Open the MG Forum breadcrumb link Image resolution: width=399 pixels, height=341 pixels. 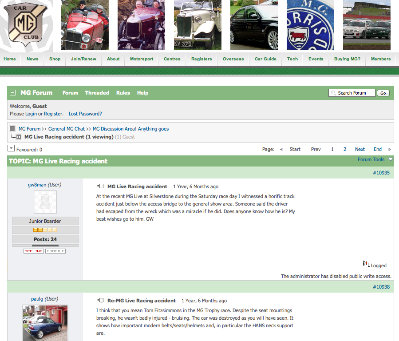tap(30, 129)
